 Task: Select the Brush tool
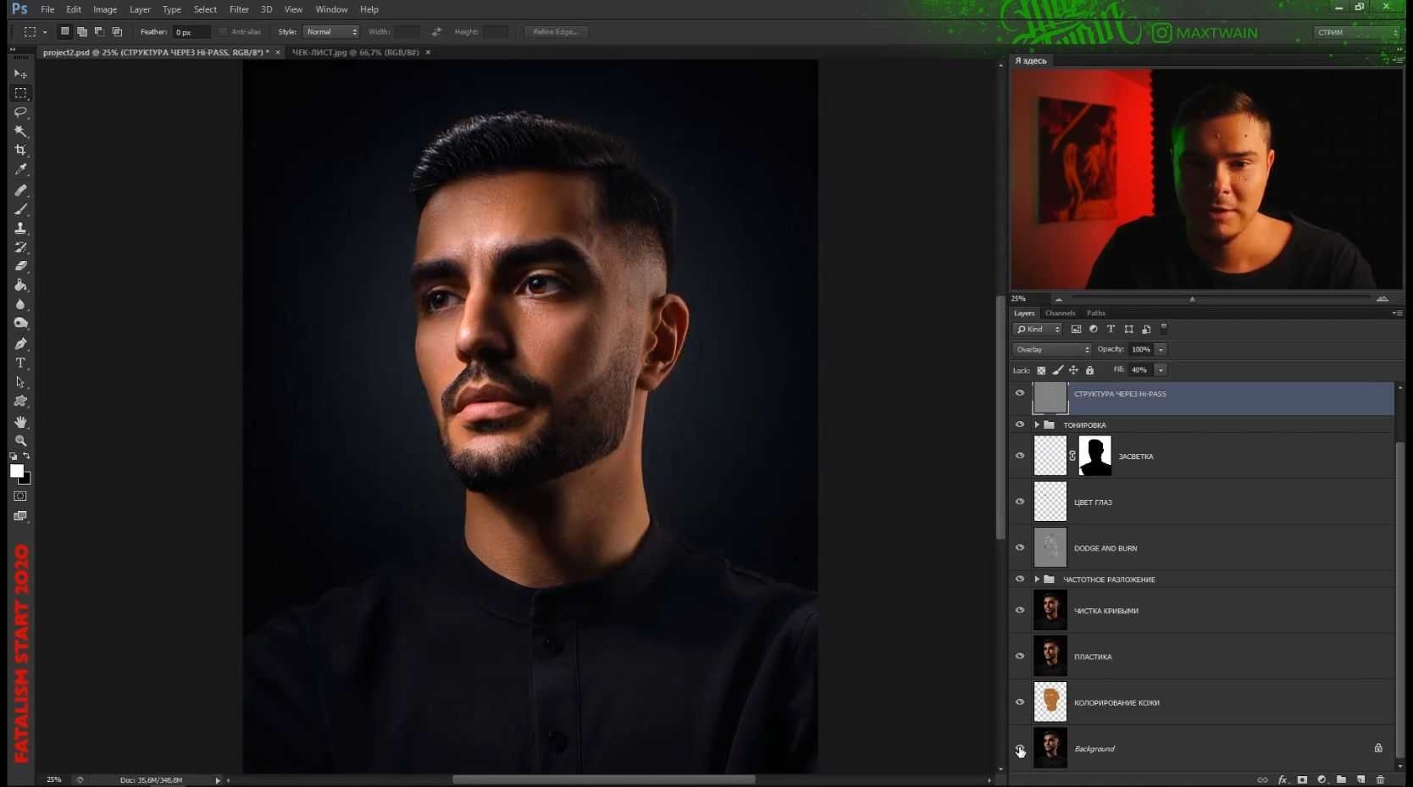(x=20, y=209)
